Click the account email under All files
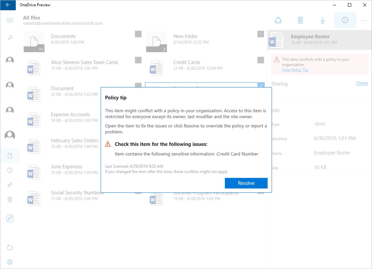 click(63, 23)
